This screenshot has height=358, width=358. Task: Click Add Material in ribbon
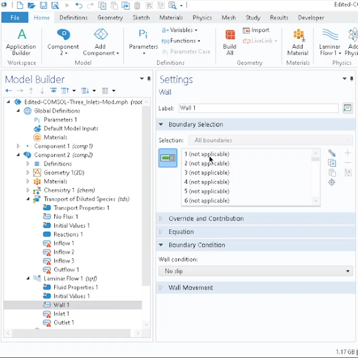[x=298, y=42]
